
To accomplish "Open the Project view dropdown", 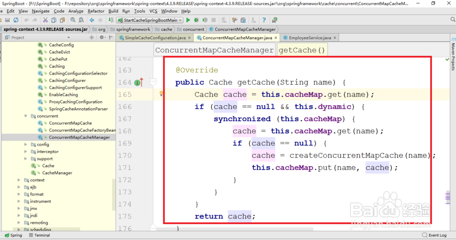I will tap(69, 37).
